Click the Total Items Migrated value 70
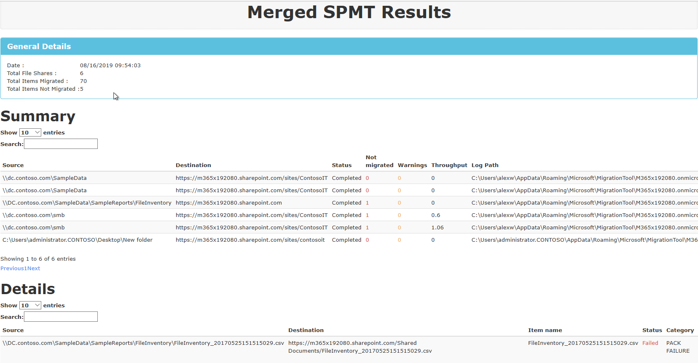This screenshot has height=363, width=698. click(83, 81)
